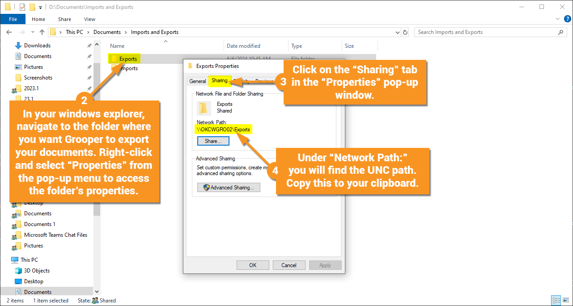Viewport: 573px width, 306px height.
Task: Click the Exports Properties title folder icon
Action: click(x=191, y=66)
